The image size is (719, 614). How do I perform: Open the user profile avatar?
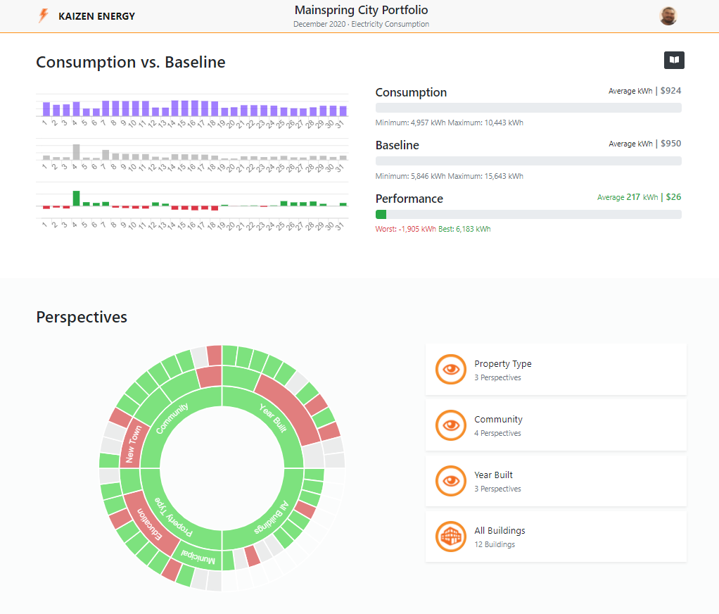click(668, 16)
